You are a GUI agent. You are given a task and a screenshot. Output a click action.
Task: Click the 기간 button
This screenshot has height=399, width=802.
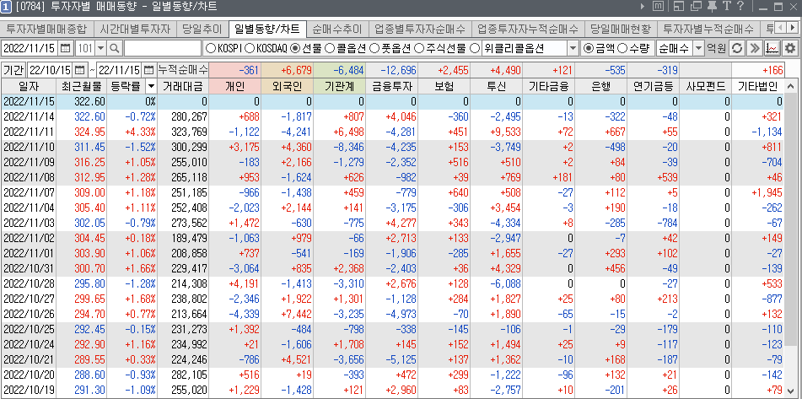13,69
